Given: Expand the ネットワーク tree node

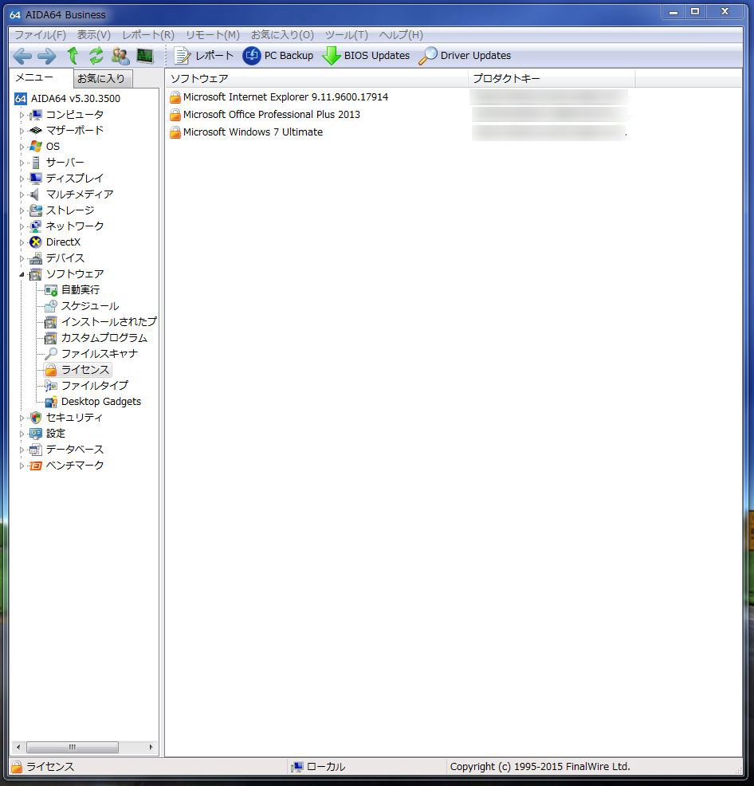Looking at the screenshot, I should coord(22,226).
